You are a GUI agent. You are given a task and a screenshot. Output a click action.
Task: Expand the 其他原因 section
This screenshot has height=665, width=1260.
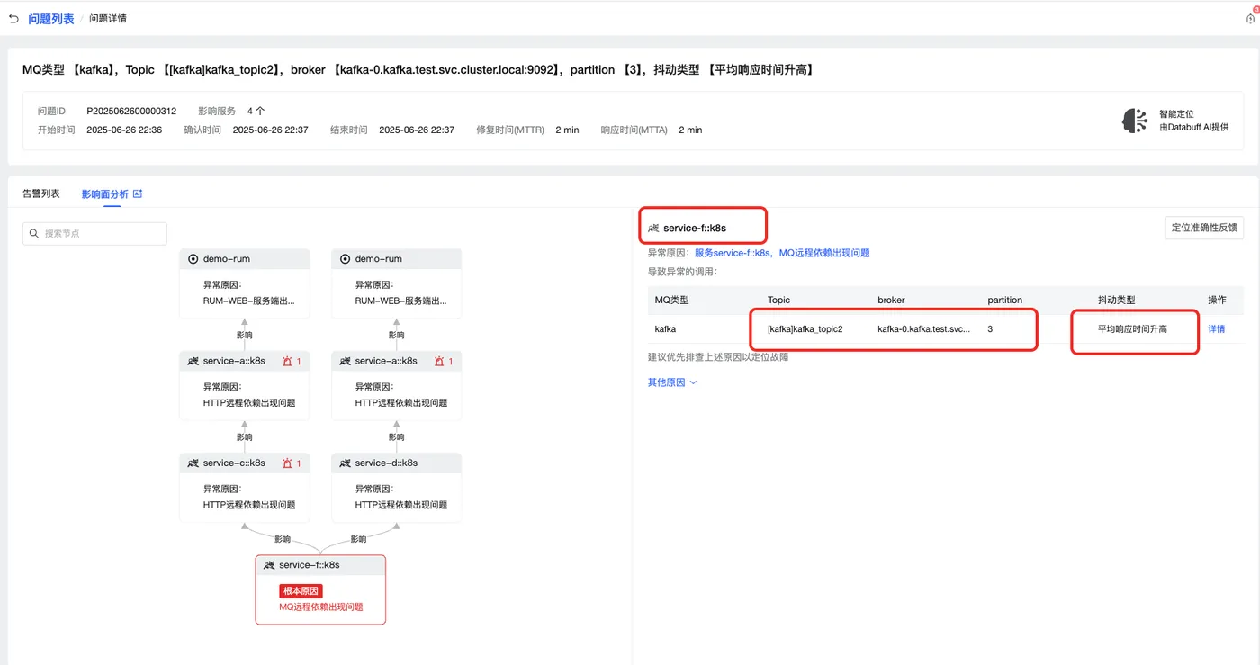click(672, 382)
